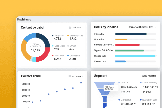Select the Warms Leads legend dot

(x=68, y=36)
